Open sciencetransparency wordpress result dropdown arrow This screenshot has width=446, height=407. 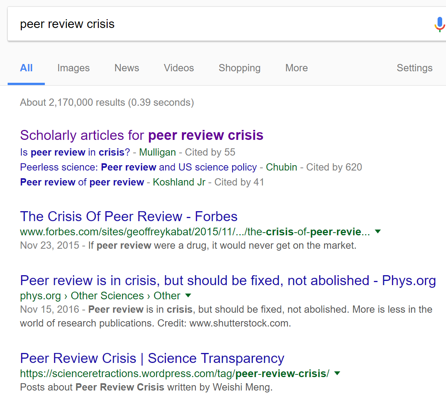tap(337, 373)
